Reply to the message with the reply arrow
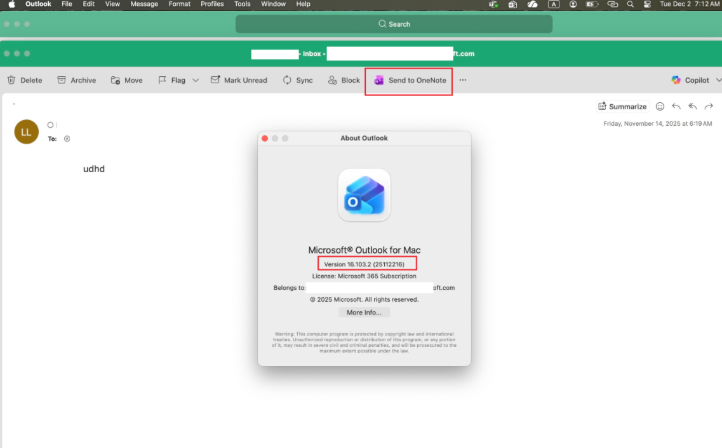This screenshot has height=448, width=722. click(676, 107)
